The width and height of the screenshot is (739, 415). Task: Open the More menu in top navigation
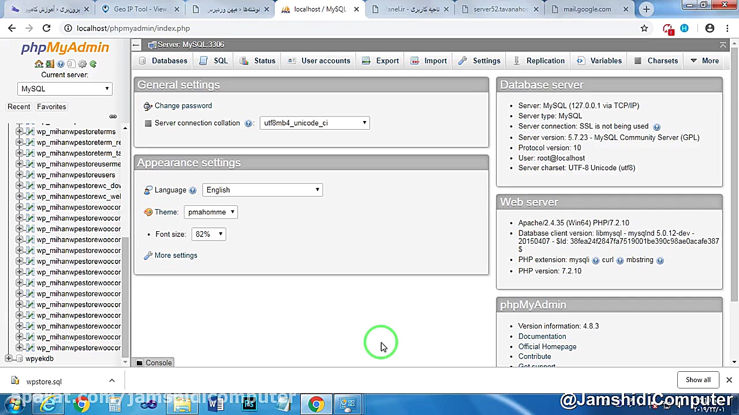[704, 61]
